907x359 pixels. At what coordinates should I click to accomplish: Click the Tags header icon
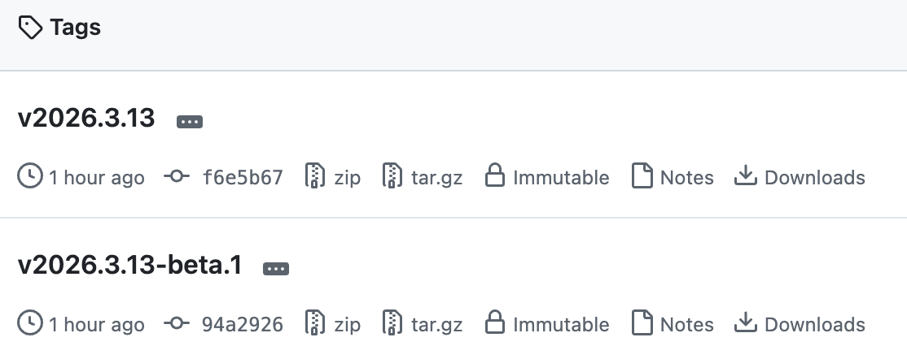[30, 28]
